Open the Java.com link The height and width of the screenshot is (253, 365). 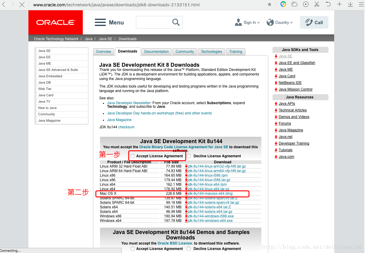(x=286, y=157)
